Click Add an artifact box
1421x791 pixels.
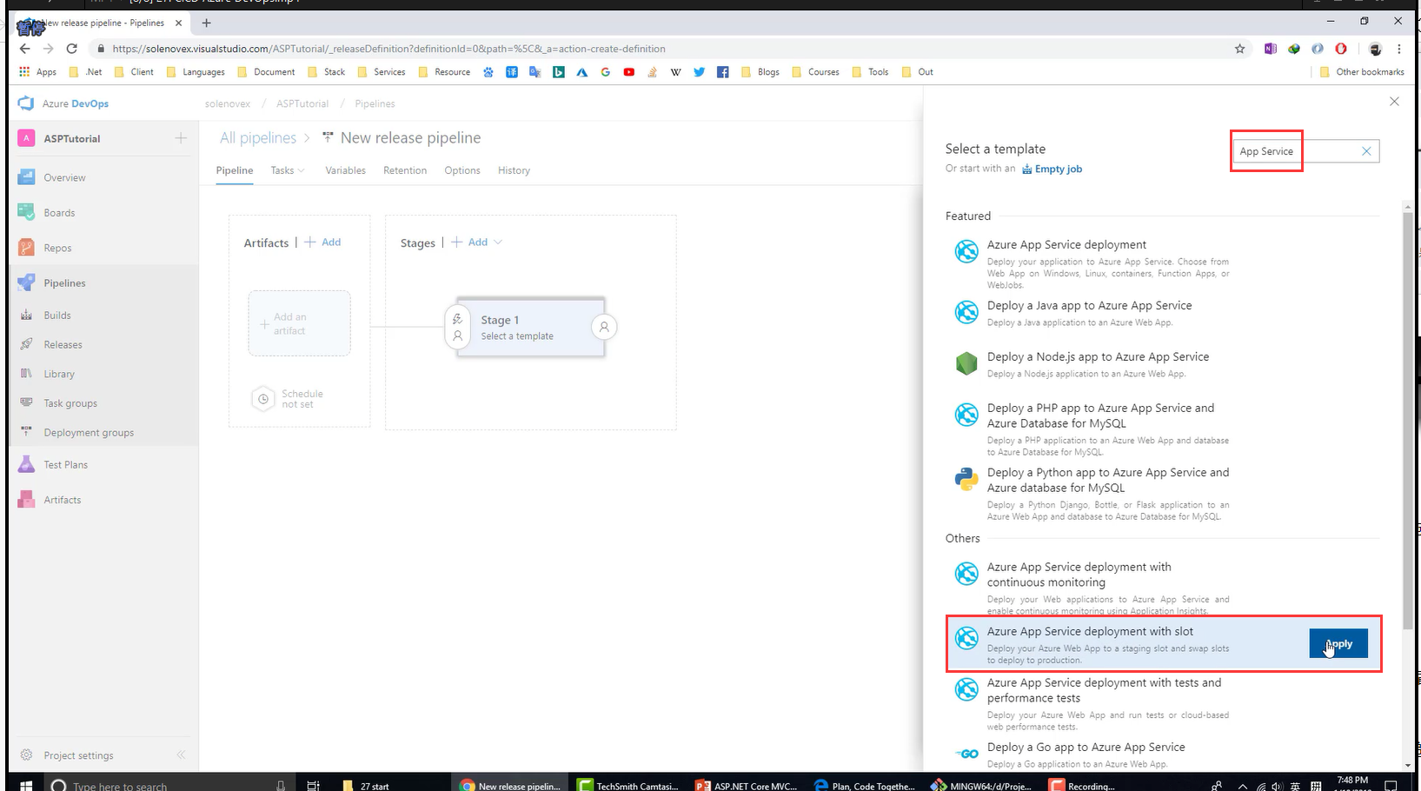point(300,323)
